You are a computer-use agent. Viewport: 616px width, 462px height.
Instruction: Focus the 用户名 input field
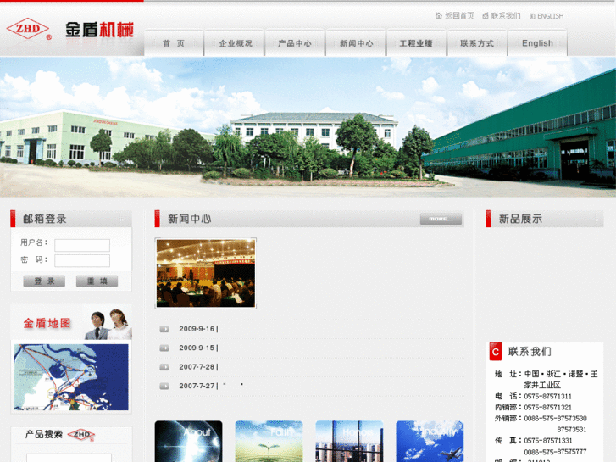pyautogui.click(x=82, y=245)
